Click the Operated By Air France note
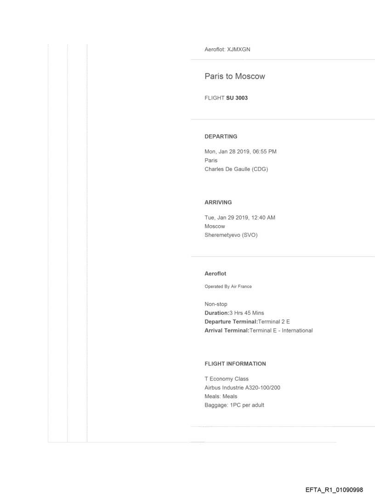Viewport: 375px width, 494px height. tap(228, 287)
